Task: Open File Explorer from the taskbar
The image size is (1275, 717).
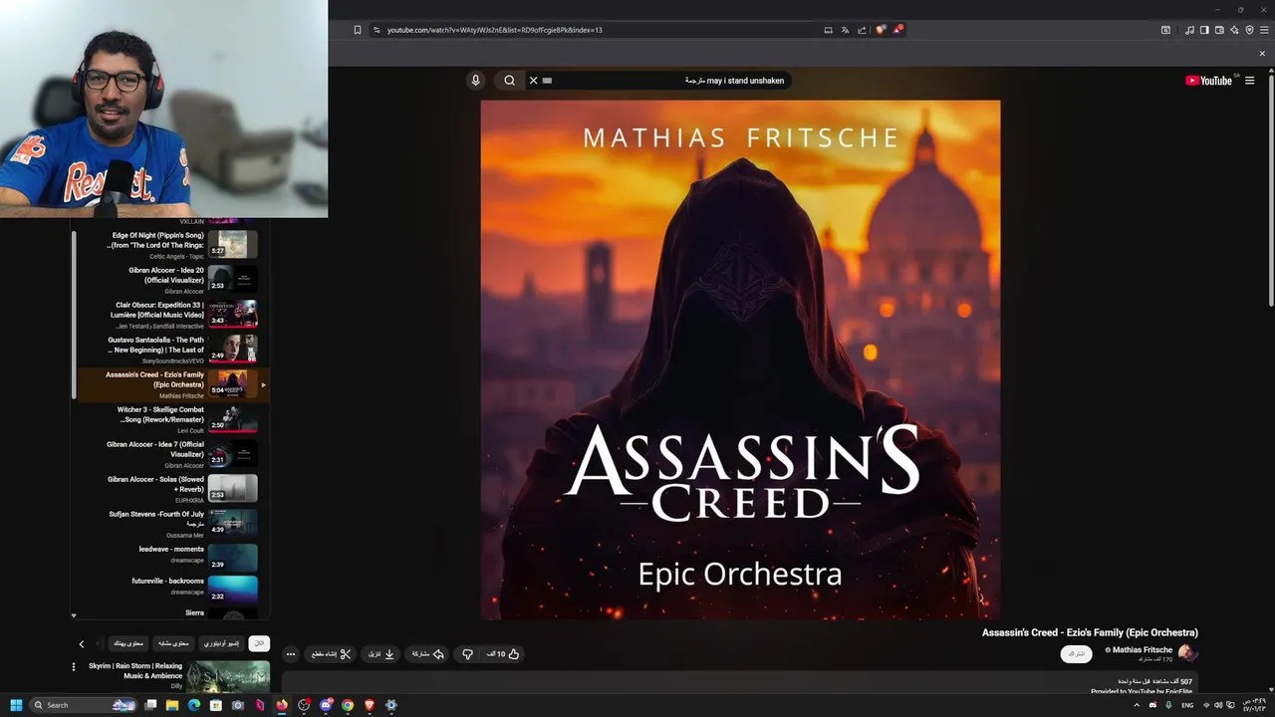Action: click(x=172, y=705)
